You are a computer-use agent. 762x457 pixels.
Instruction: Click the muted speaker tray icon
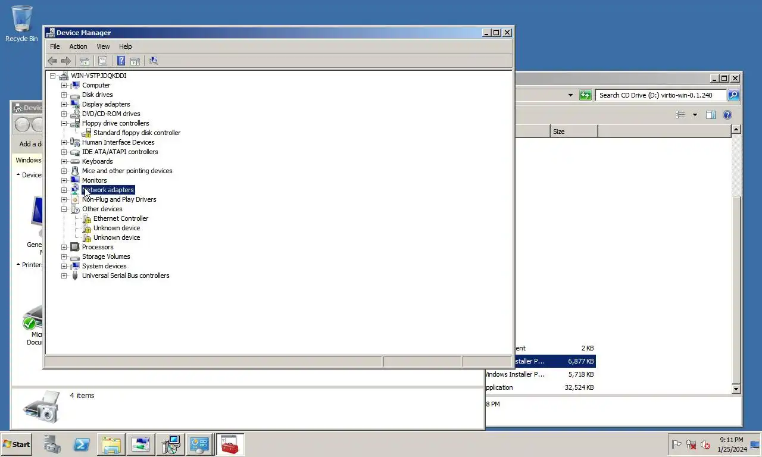click(705, 445)
